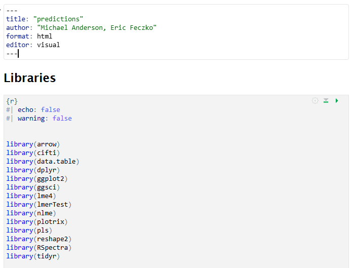Click the library(ggplot2) line
This screenshot has height=268, width=352.
(37, 178)
